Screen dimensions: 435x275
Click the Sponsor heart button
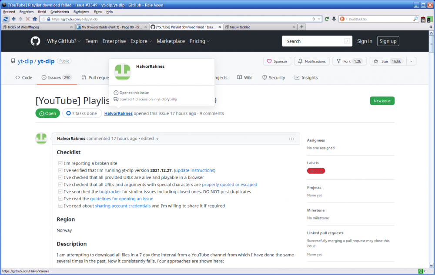point(277,61)
